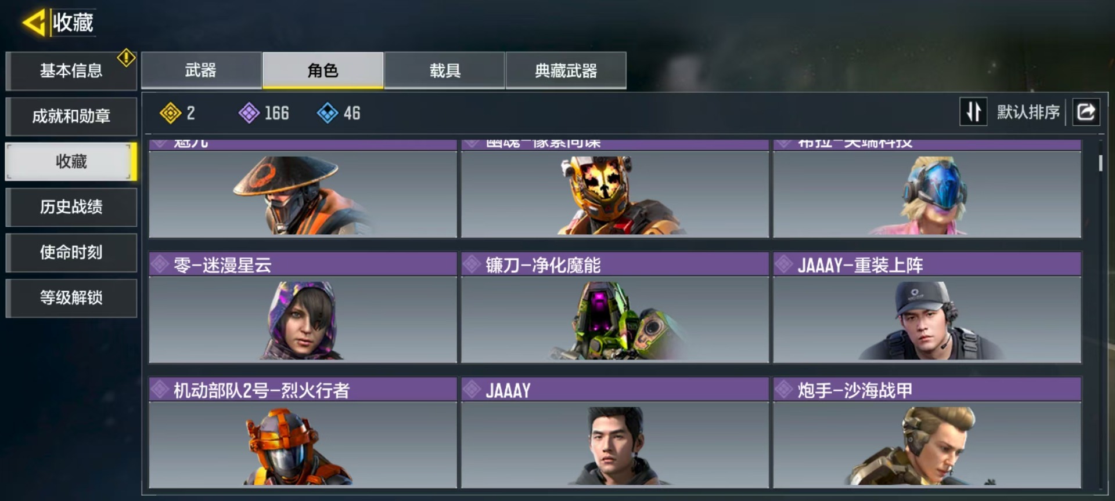Select the 角色 tab
The width and height of the screenshot is (1115, 501).
coord(323,70)
